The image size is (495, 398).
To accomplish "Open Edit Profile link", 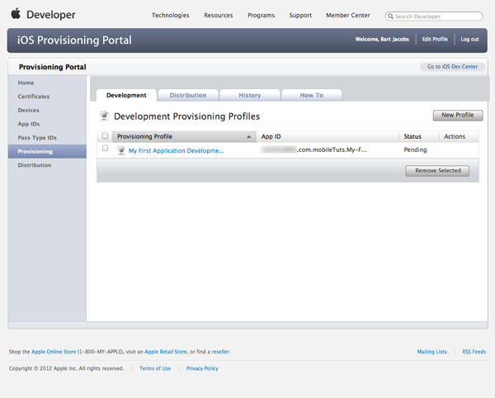I will tap(435, 39).
